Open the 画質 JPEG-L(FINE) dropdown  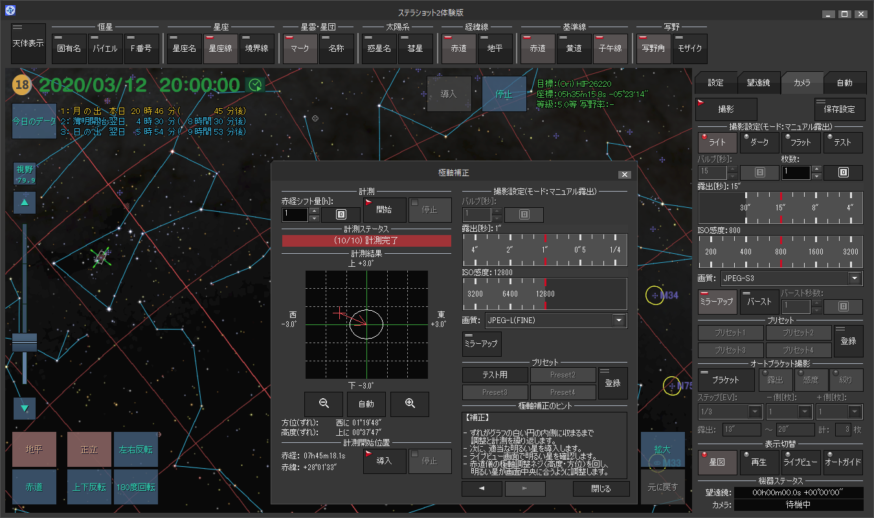pos(620,321)
